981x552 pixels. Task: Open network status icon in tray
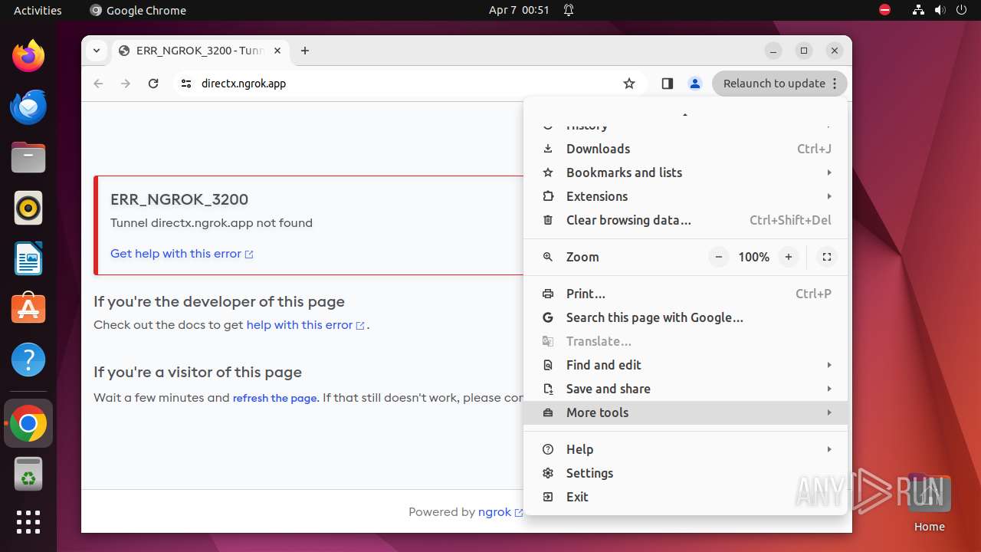[x=918, y=10]
